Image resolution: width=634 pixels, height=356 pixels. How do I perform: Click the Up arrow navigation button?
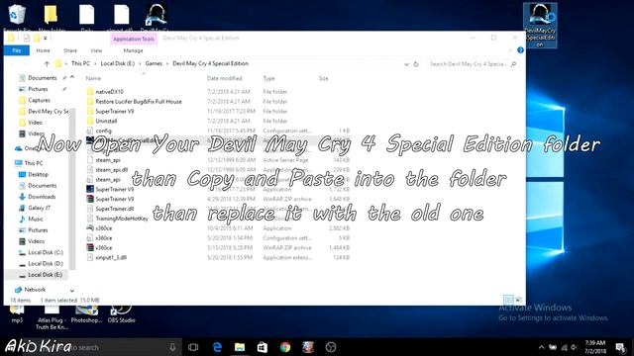pos(47,63)
